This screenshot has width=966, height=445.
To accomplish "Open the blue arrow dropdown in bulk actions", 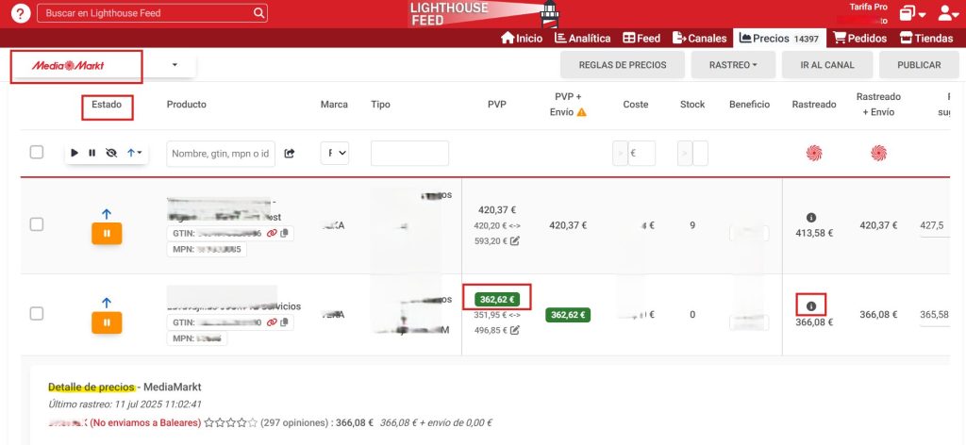I will [x=134, y=153].
